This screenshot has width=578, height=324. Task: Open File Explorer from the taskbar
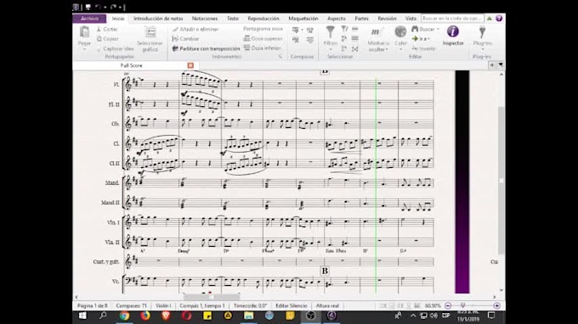pos(249,316)
